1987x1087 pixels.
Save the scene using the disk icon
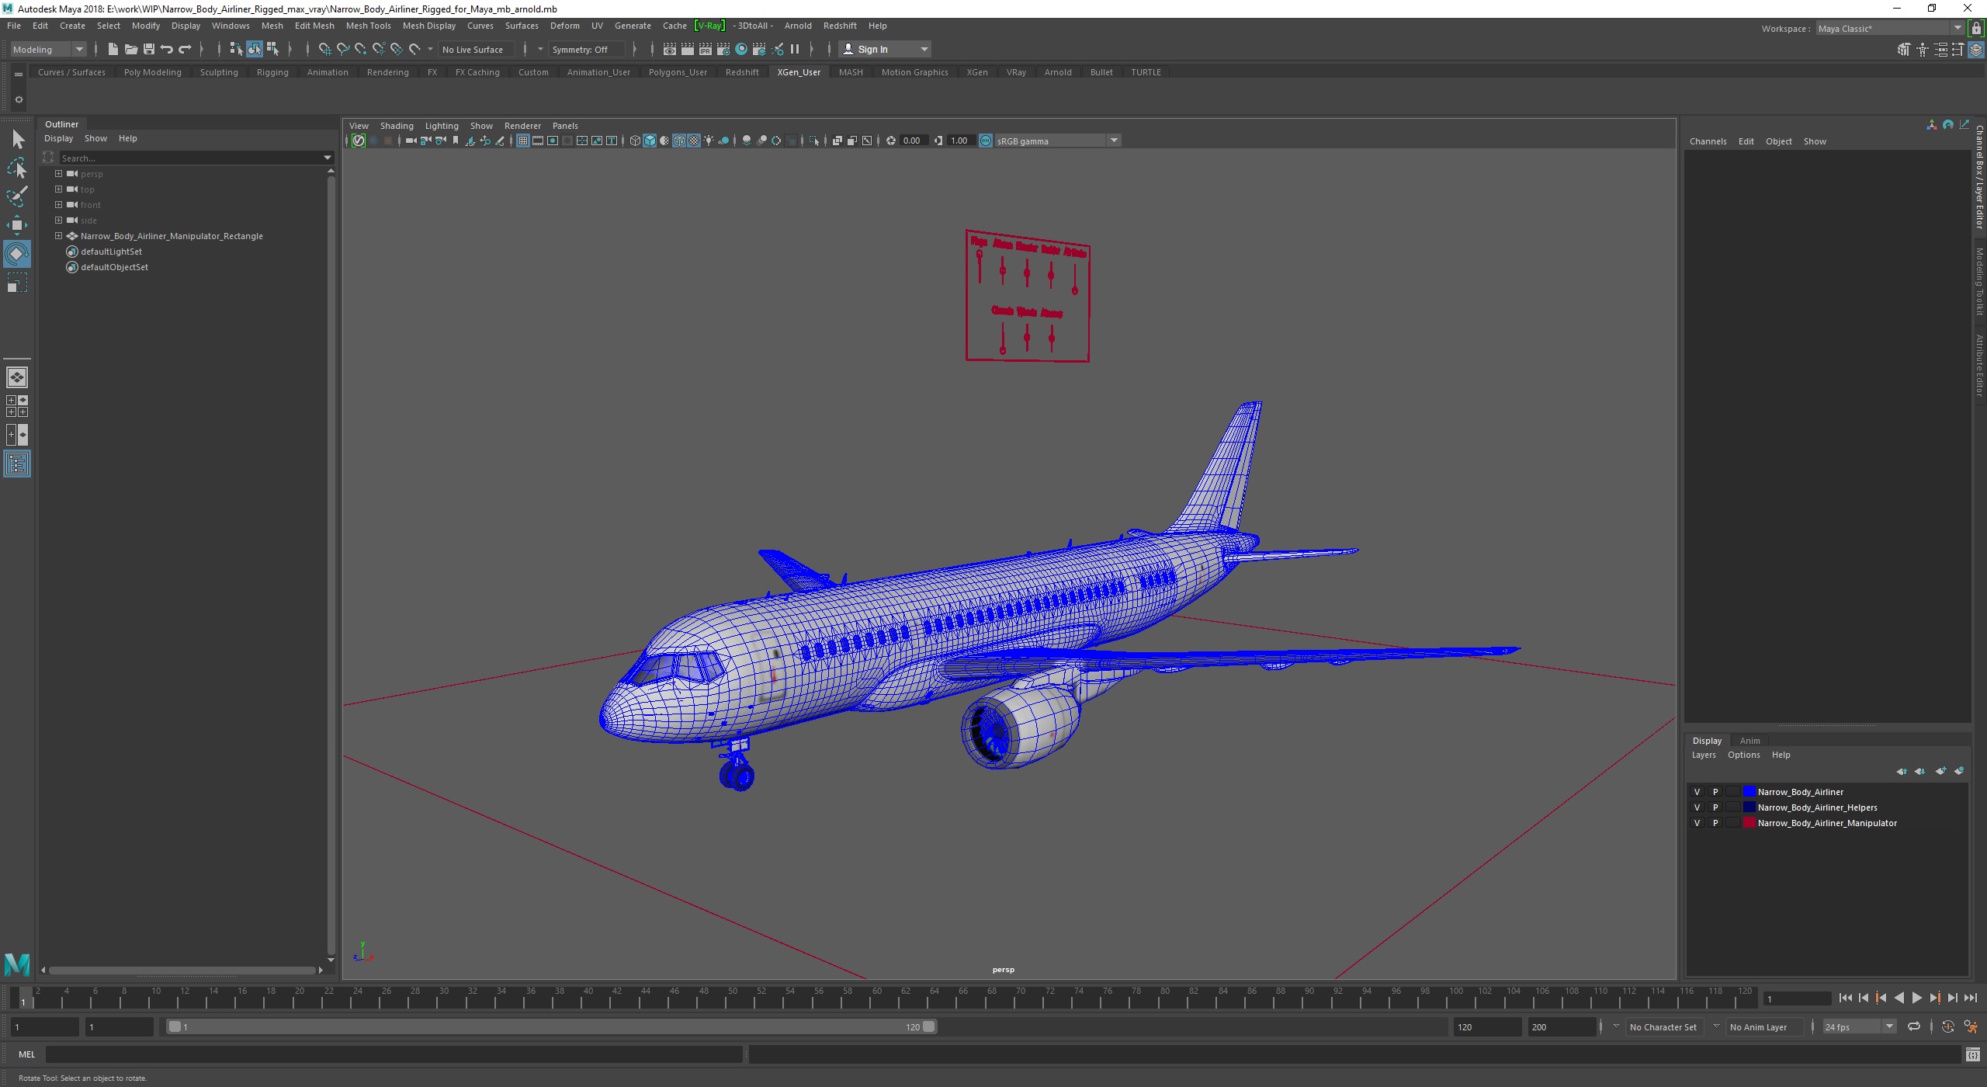click(148, 49)
